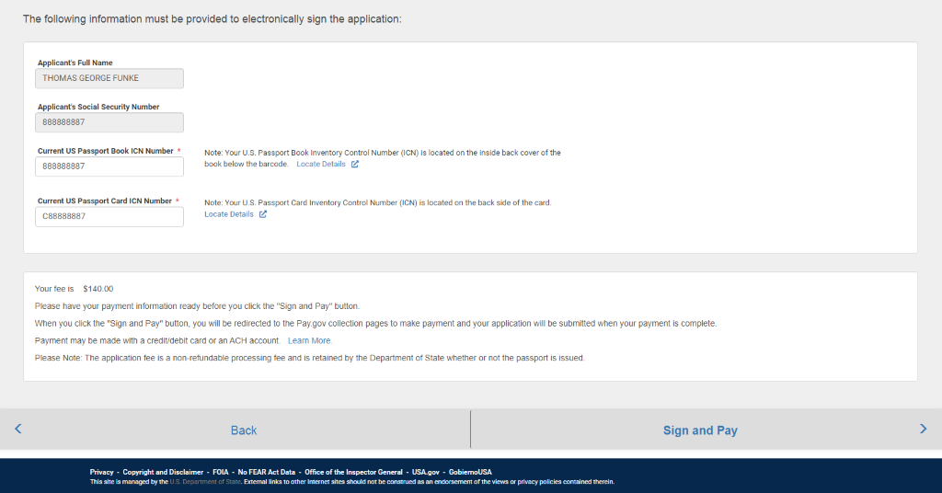Viewport: 942px width, 493px height.
Task: Click the right chevron arrow next to Sign and Pay
Action: (923, 429)
